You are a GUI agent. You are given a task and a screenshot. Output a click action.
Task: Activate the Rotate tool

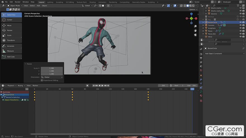11,30
